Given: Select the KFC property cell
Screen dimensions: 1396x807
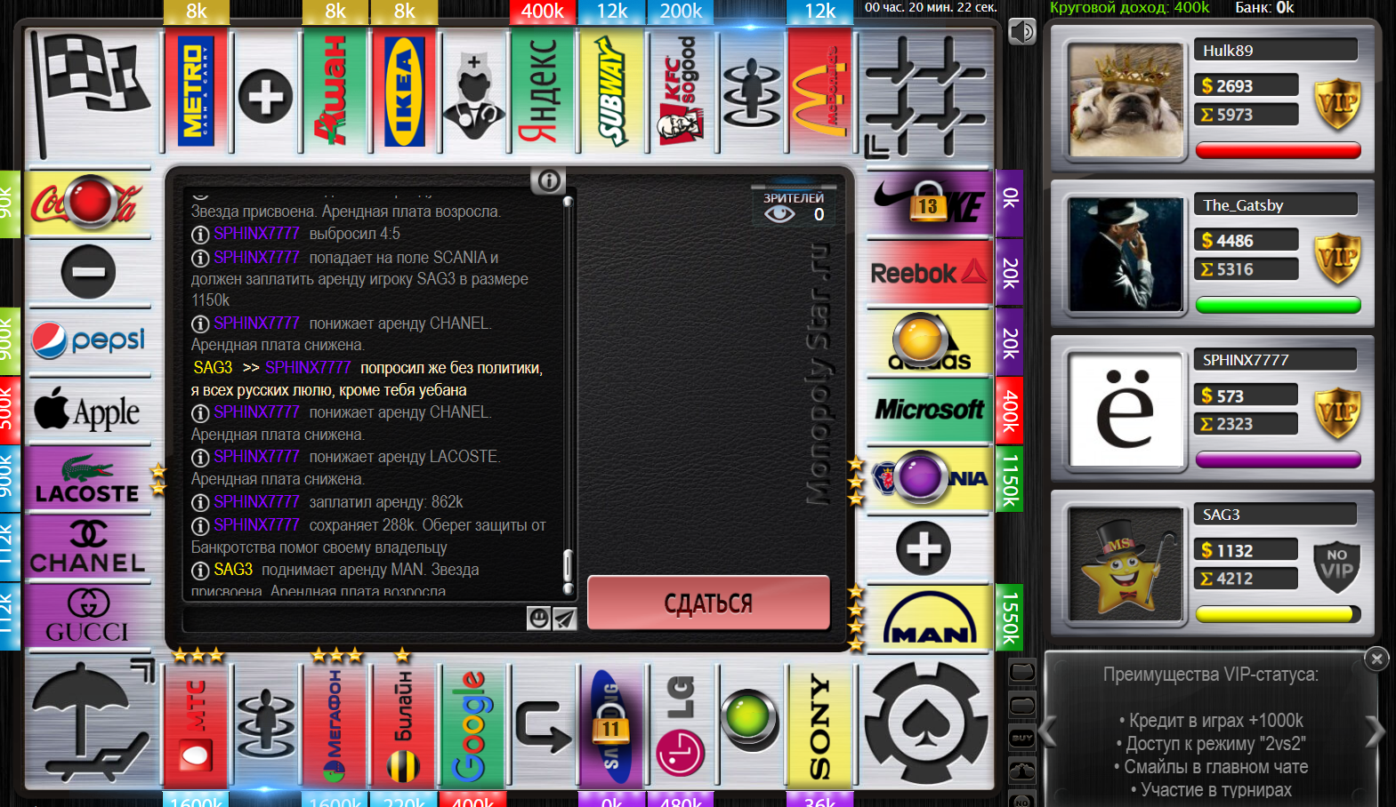Looking at the screenshot, I should [681, 91].
